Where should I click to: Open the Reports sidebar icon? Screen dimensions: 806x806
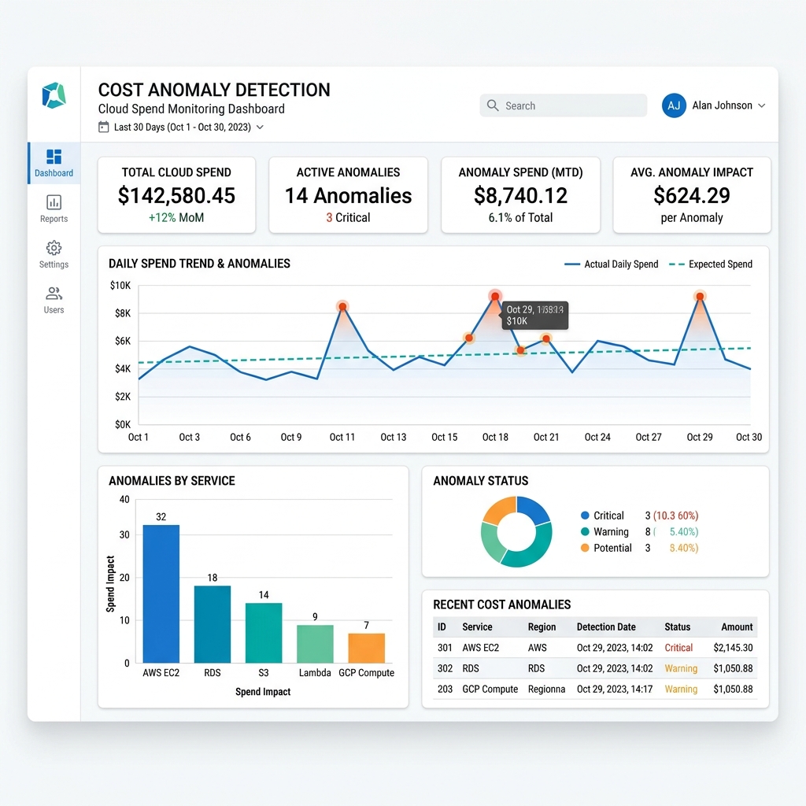point(54,202)
